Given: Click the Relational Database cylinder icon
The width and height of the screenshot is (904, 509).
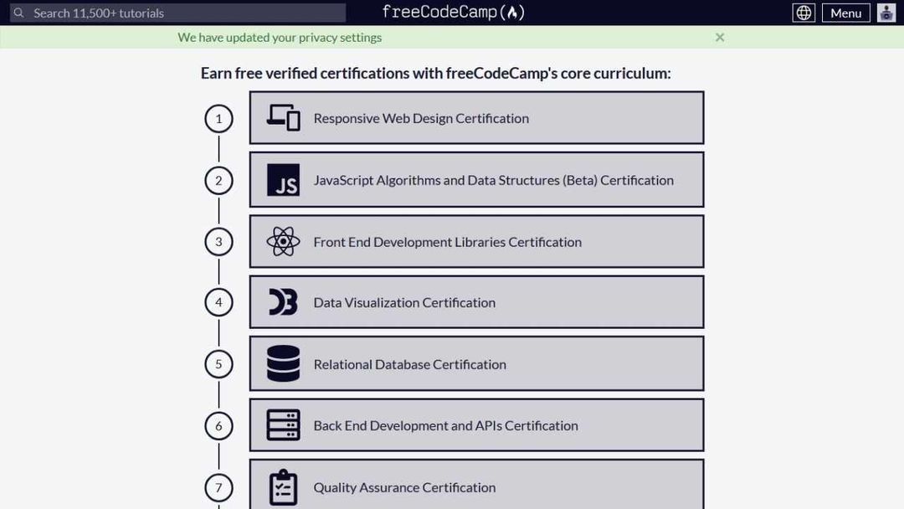Looking at the screenshot, I should [283, 364].
